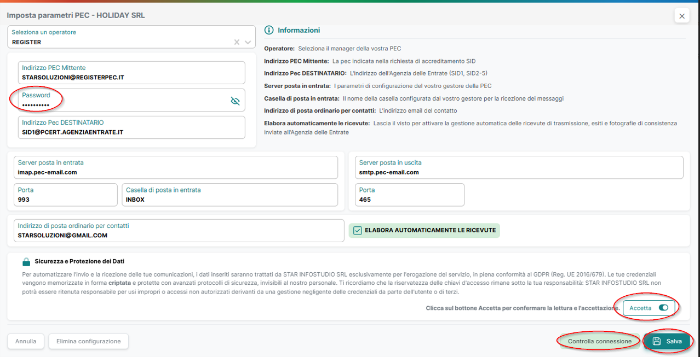
Task: Click the Elimina configurazione button
Action: click(x=88, y=341)
